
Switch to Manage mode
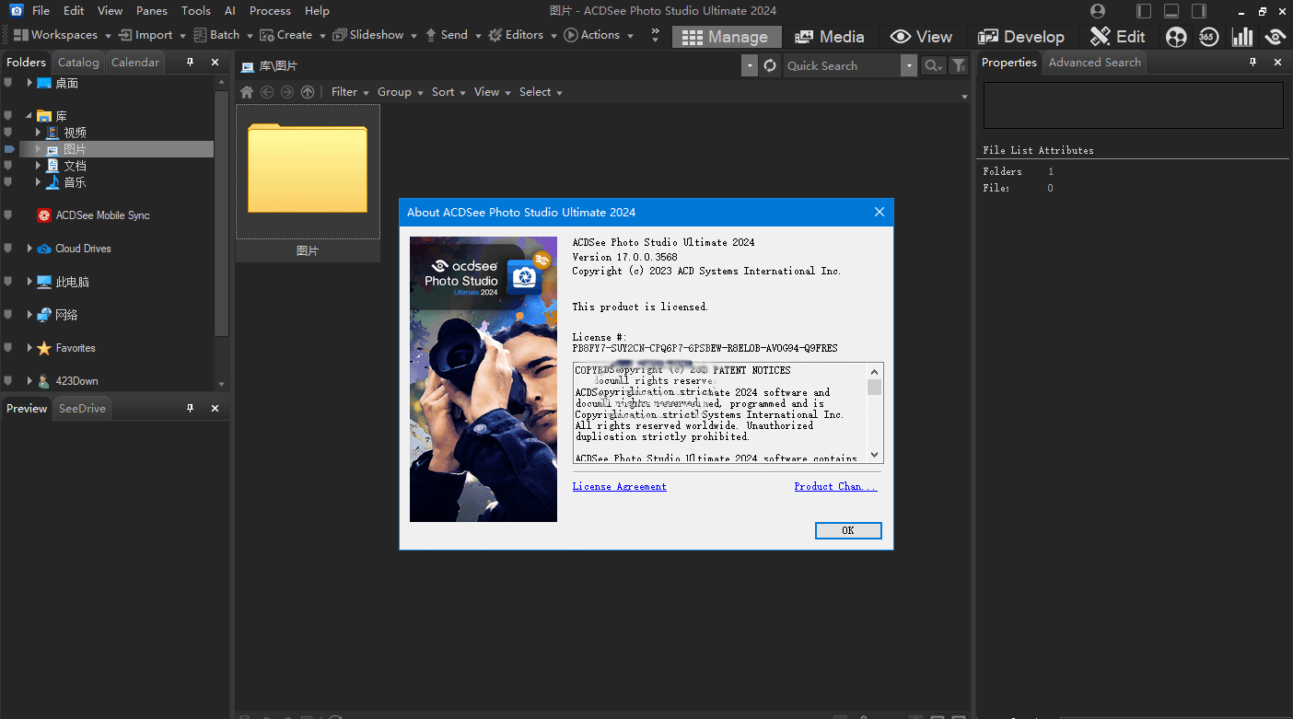[727, 37]
